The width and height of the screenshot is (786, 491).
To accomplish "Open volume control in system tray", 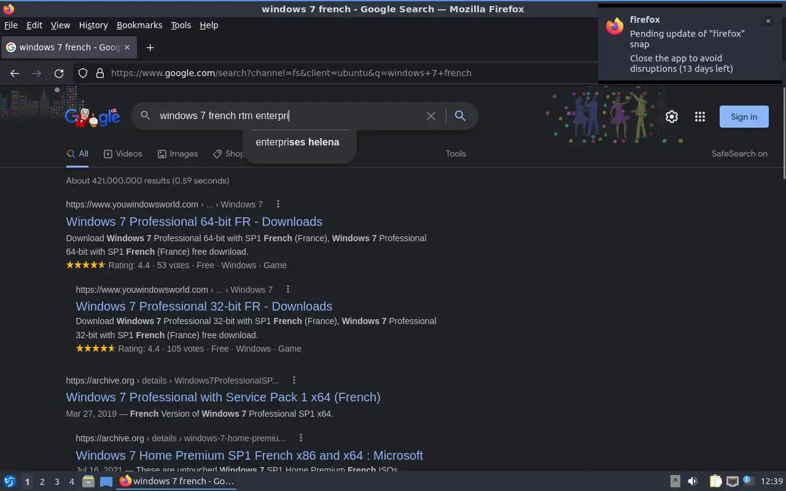I will (x=693, y=481).
